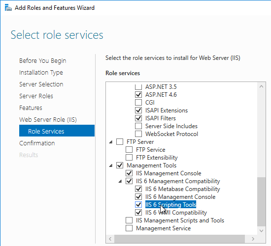This screenshot has height=246, width=271.
Task: Go to the Confirmation step
Action: coord(37,143)
